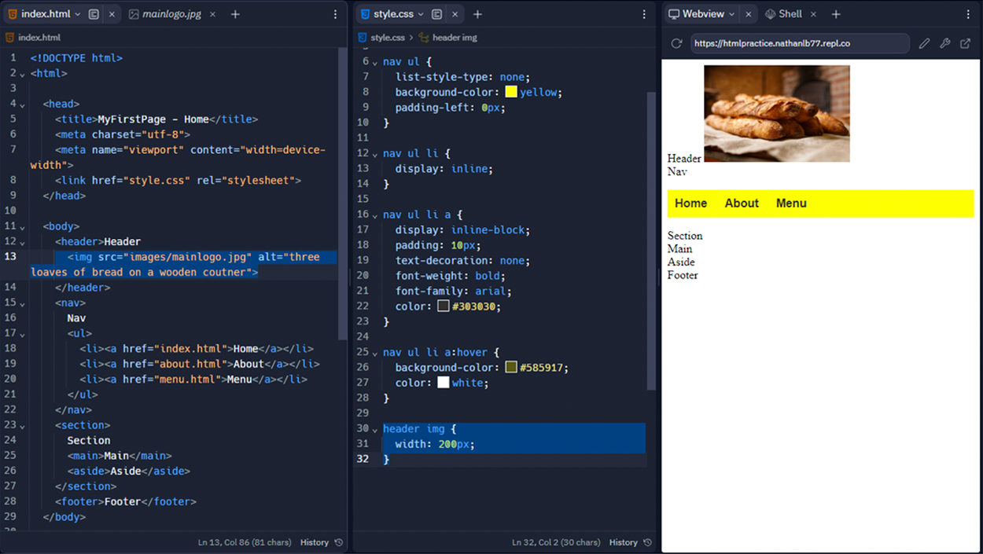Click the split-pane icon on the index.html tab
The width and height of the screenshot is (983, 554).
(x=94, y=14)
